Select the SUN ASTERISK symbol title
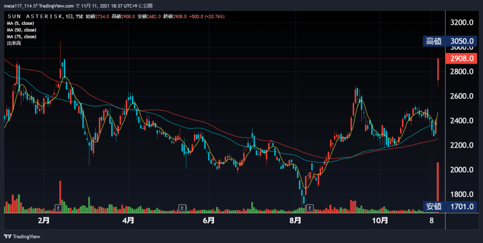The image size is (483, 243). click(x=35, y=16)
